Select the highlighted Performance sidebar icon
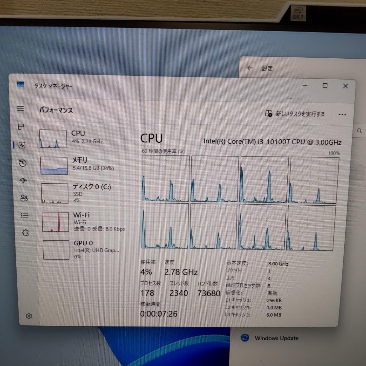The image size is (366, 366). click(21, 145)
